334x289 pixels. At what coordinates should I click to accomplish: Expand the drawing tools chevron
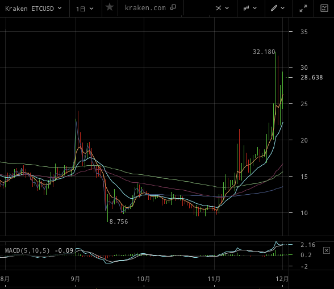click(x=283, y=8)
